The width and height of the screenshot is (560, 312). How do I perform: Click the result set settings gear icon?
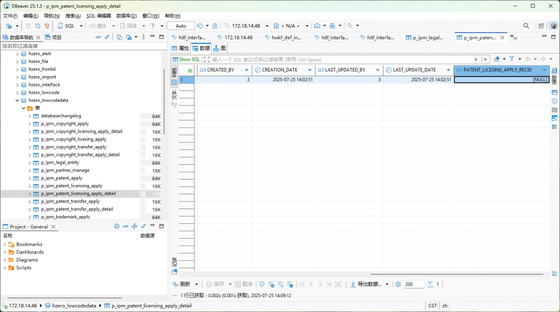[398, 285]
